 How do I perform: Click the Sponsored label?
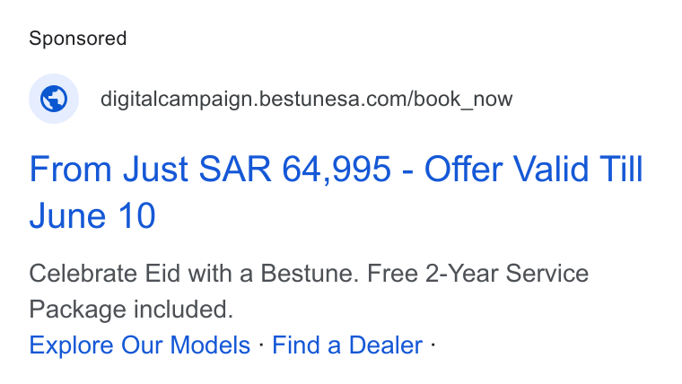(x=78, y=39)
